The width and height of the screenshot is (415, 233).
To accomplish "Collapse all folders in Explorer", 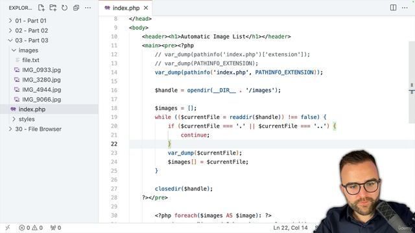I will pyautogui.click(x=77, y=8).
